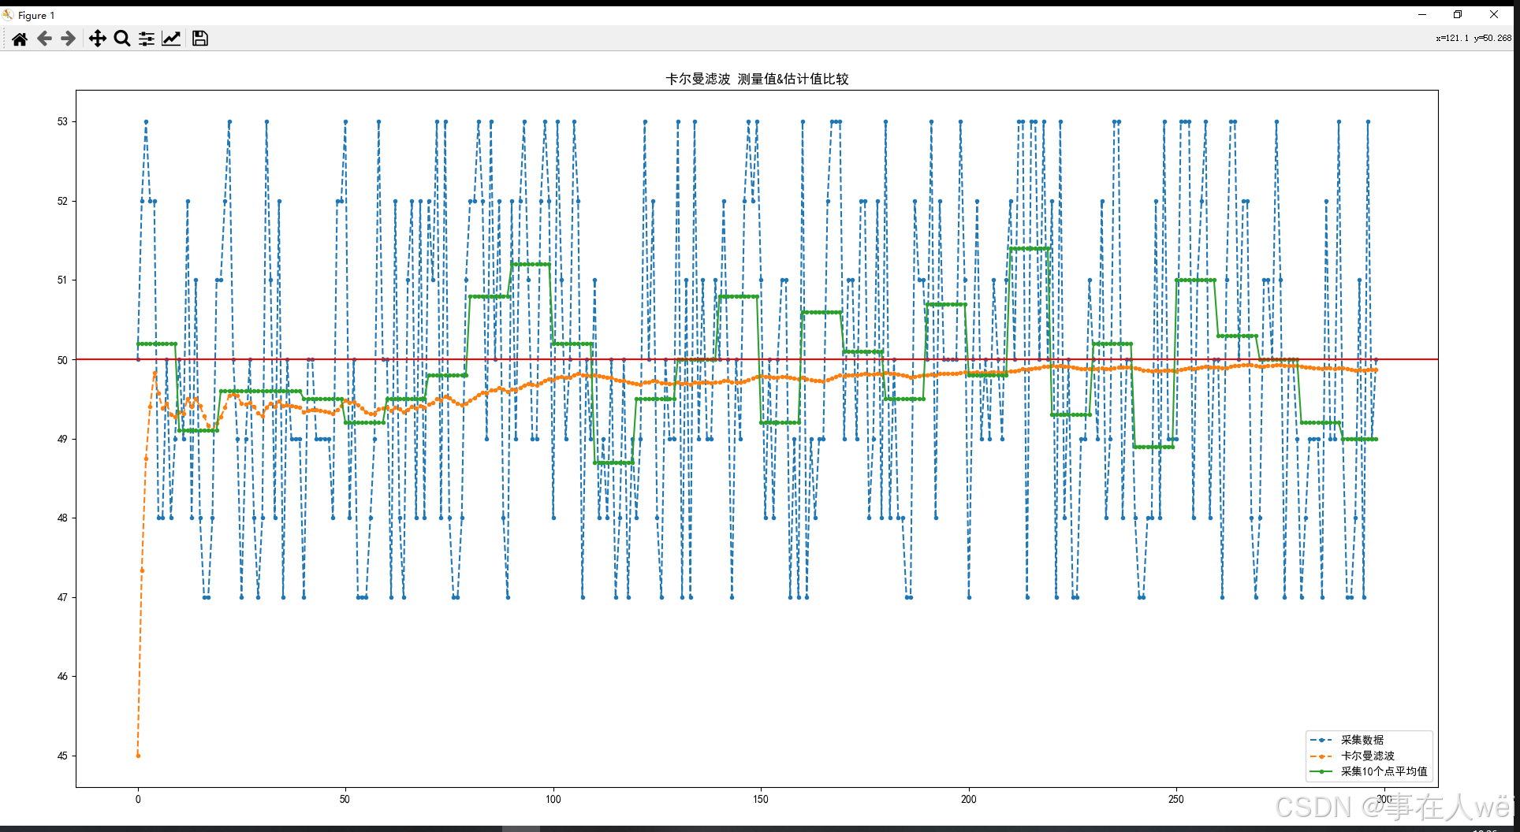The width and height of the screenshot is (1520, 832).
Task: Open Edit axis and curve parameters
Action: click(171, 39)
